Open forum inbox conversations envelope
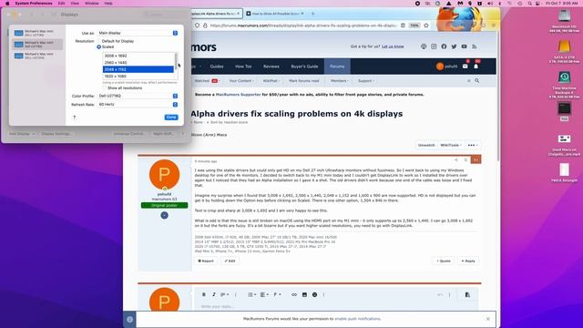583x328 pixels. click(x=465, y=67)
